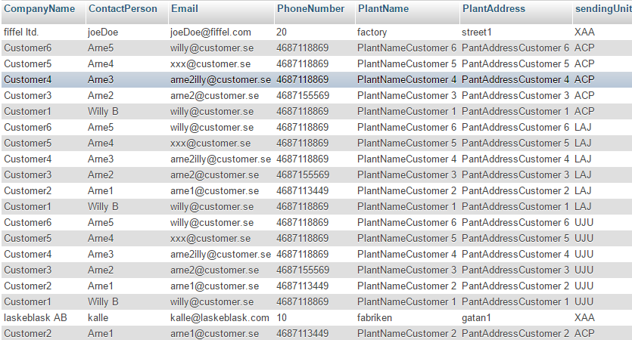Select 'Willy B' in the LAJ row
The height and width of the screenshot is (340, 632).
(103, 207)
